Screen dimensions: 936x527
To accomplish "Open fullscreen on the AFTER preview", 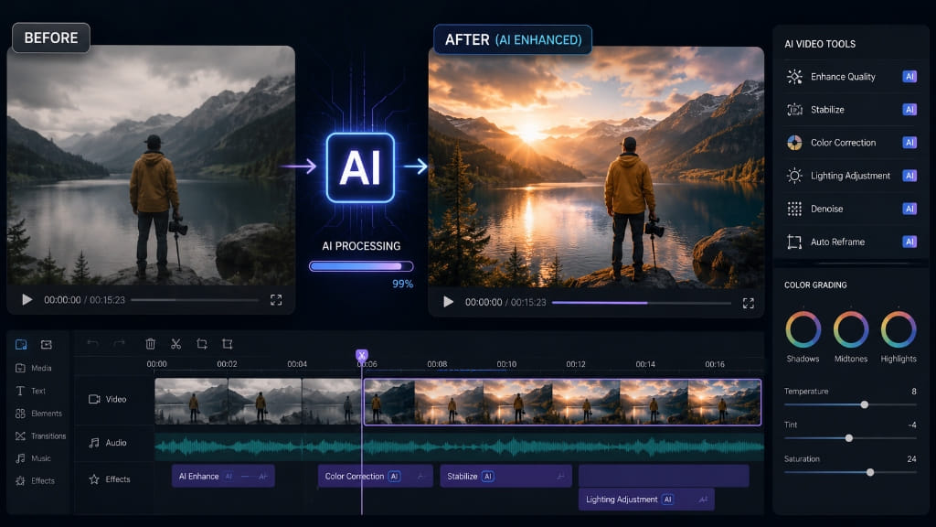I will click(748, 303).
